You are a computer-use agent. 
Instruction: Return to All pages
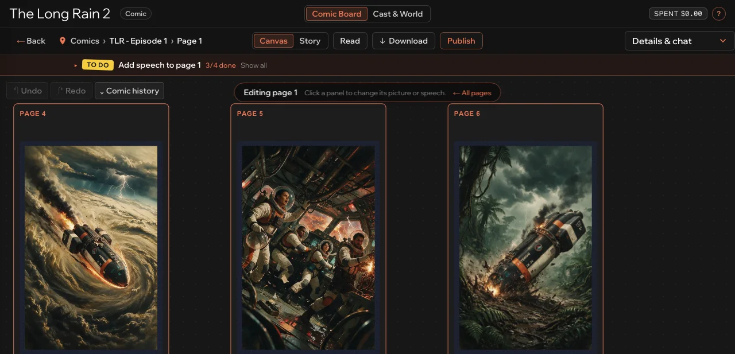coord(472,93)
